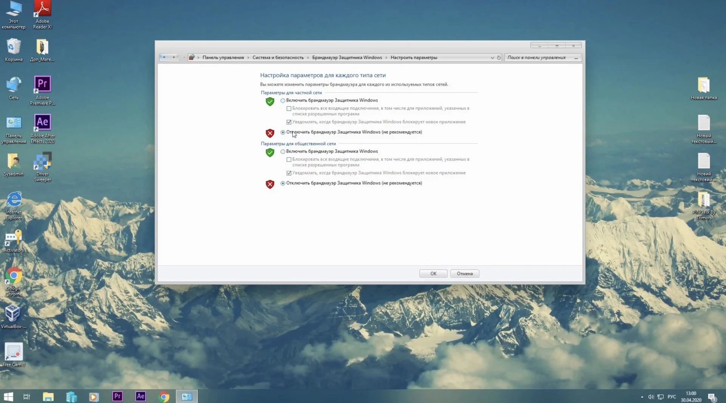Click the speaker volume icon in tray
The image size is (726, 403).
651,397
